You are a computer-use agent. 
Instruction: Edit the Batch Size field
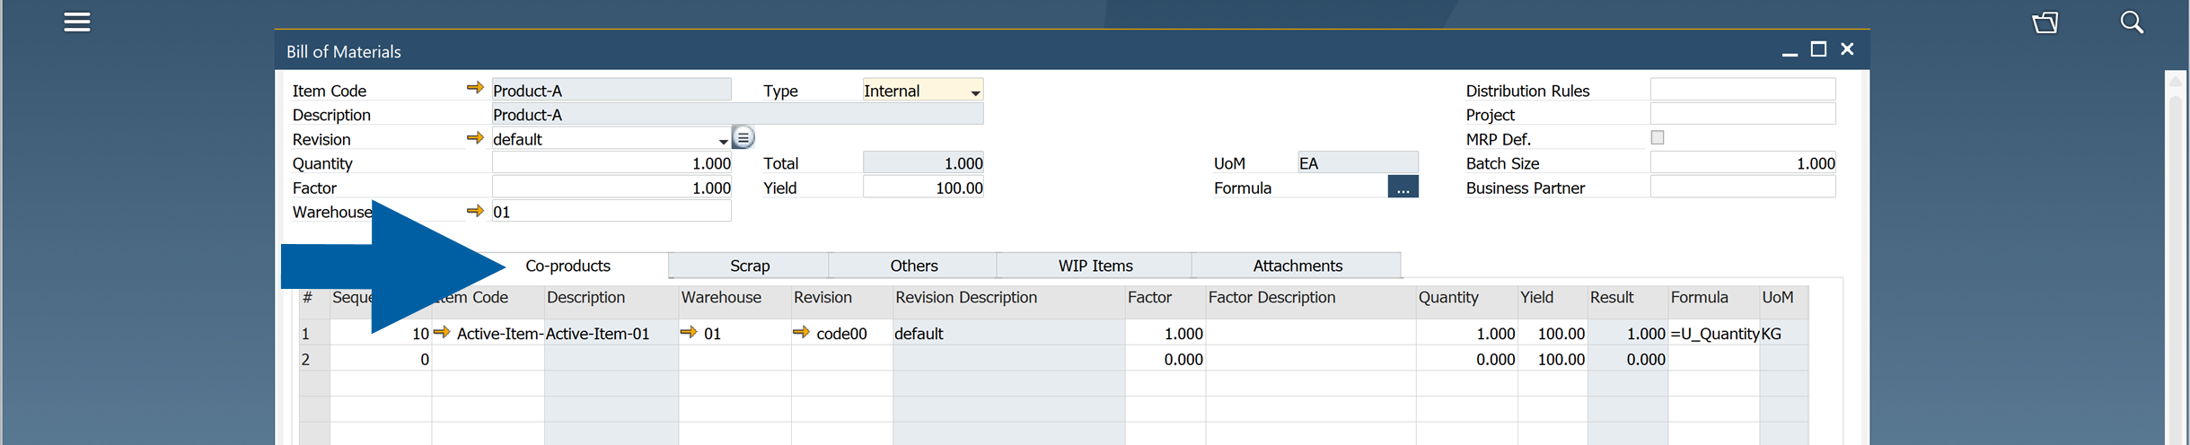[x=1743, y=162]
